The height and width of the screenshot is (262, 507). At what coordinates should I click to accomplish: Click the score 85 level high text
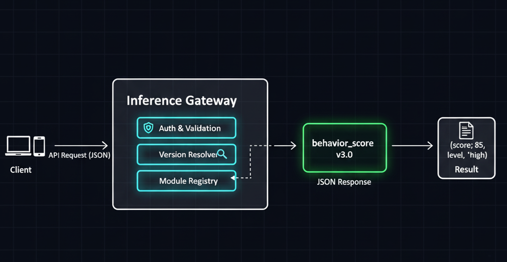(x=466, y=150)
